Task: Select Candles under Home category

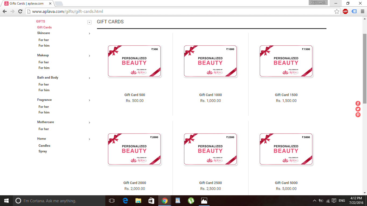Action: pos(44,146)
